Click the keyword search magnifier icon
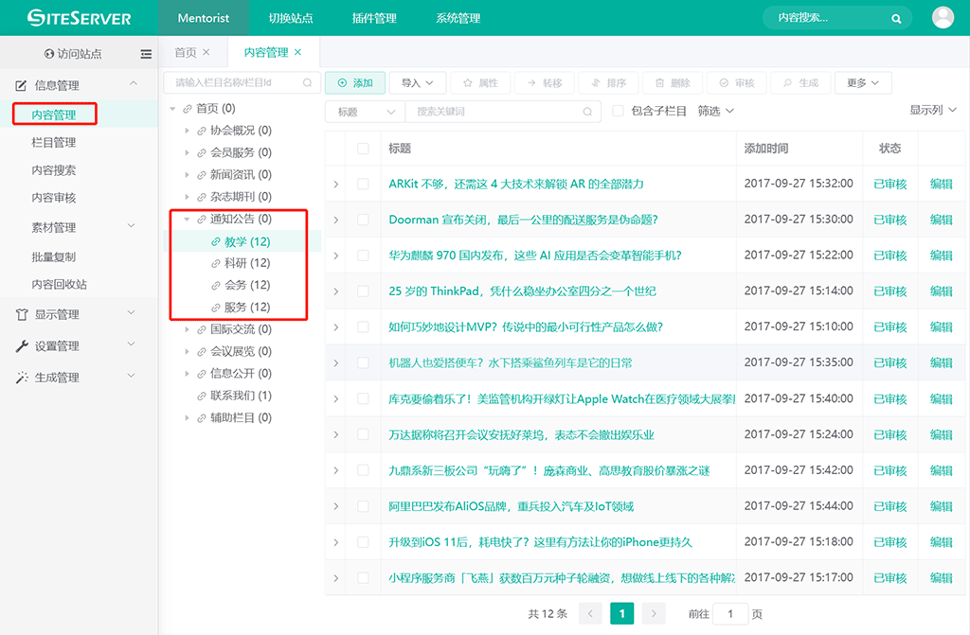 pyautogui.click(x=587, y=112)
